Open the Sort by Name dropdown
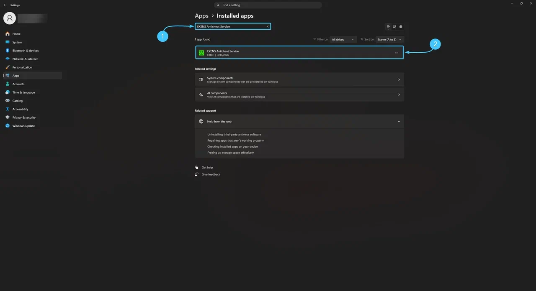This screenshot has height=291, width=536. [x=389, y=39]
